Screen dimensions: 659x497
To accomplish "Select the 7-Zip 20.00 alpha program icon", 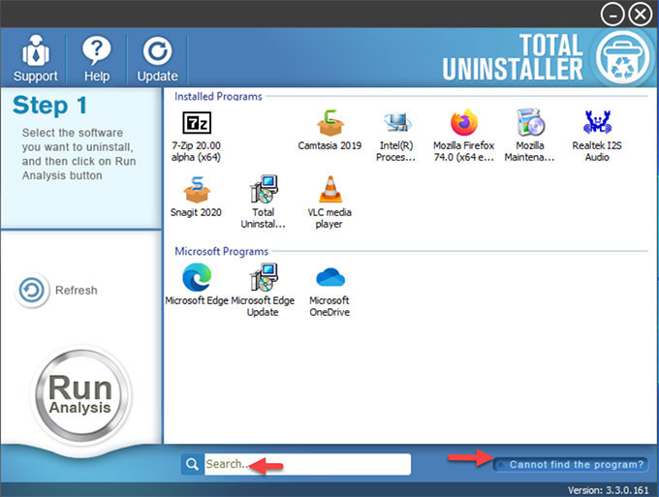I will click(197, 123).
